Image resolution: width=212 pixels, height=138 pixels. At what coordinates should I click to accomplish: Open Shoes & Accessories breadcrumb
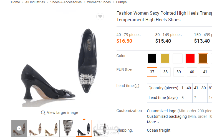66,2
